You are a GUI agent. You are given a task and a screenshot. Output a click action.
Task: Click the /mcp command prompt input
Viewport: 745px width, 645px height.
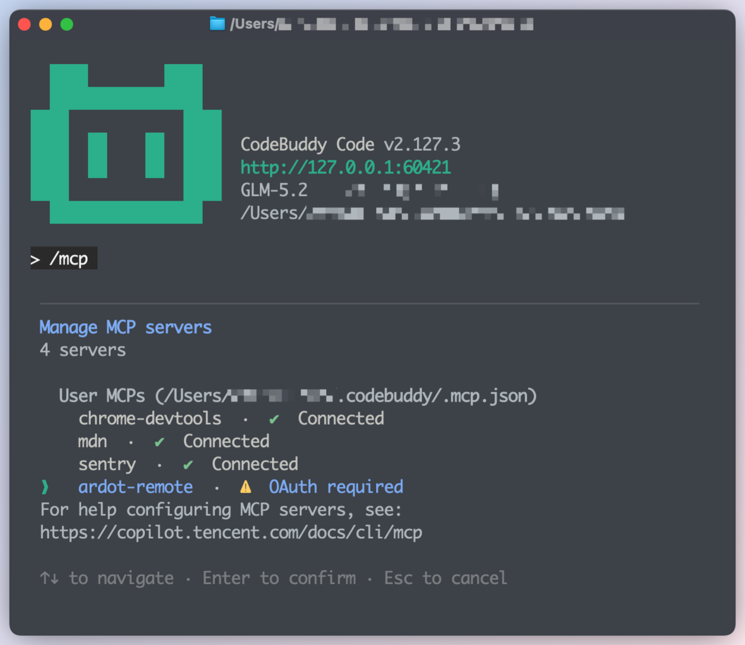click(x=64, y=259)
